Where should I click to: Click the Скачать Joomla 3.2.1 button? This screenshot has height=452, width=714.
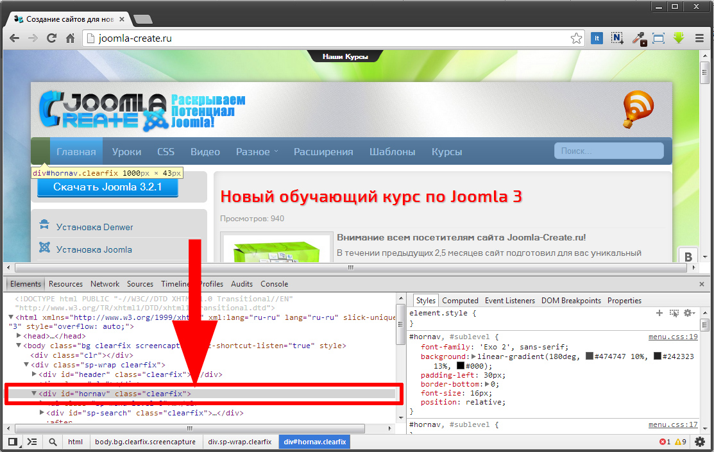point(107,187)
